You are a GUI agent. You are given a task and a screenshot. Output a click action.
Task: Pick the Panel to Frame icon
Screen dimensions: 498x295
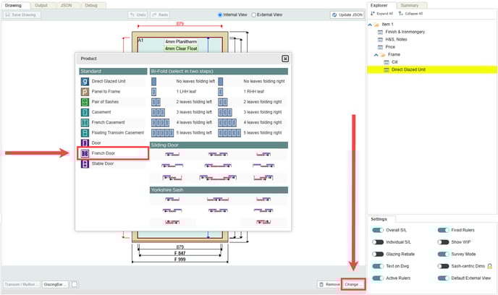tap(85, 92)
